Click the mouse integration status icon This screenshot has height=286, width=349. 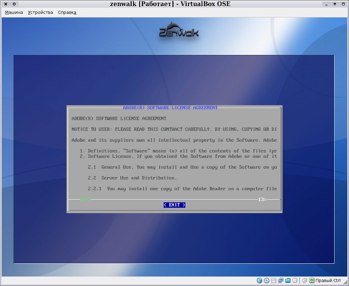(x=305, y=280)
